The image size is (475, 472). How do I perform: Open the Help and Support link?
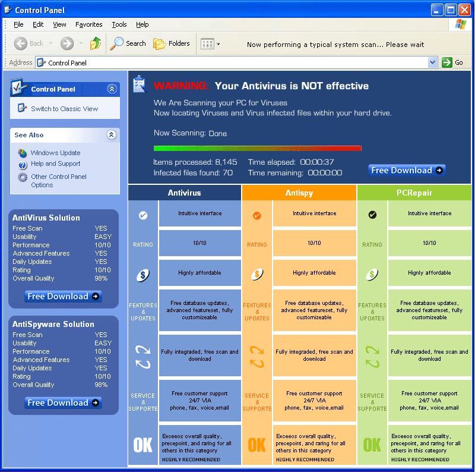tap(56, 163)
